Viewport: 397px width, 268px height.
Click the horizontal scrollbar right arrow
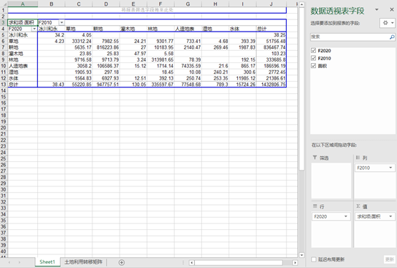295,263
